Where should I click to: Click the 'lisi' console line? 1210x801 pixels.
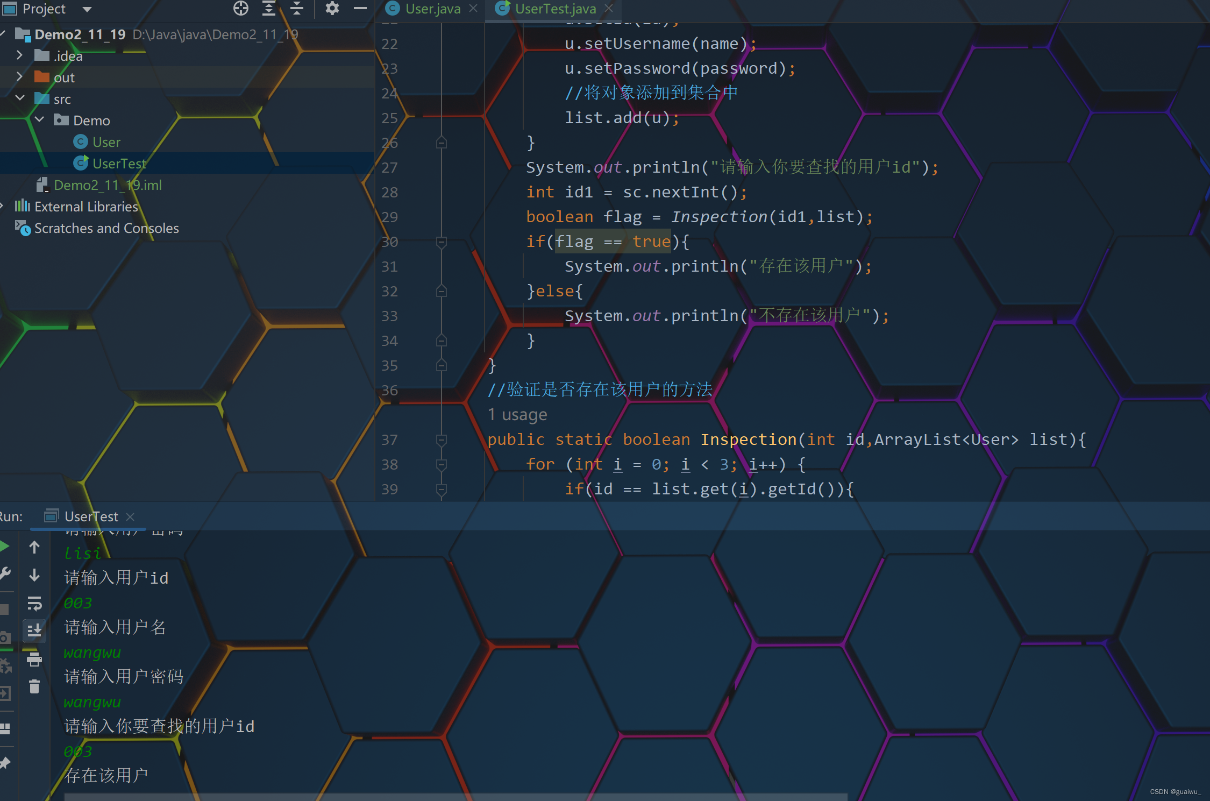coord(82,553)
